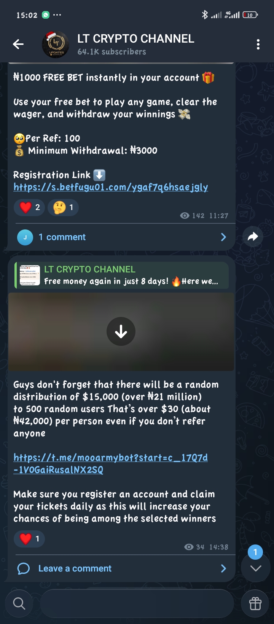
Task: Open quoted reply "Free money again"
Action: (x=122, y=275)
